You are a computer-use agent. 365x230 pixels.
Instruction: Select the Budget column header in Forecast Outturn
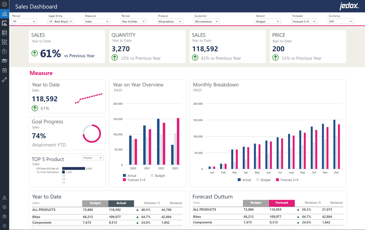(256, 203)
